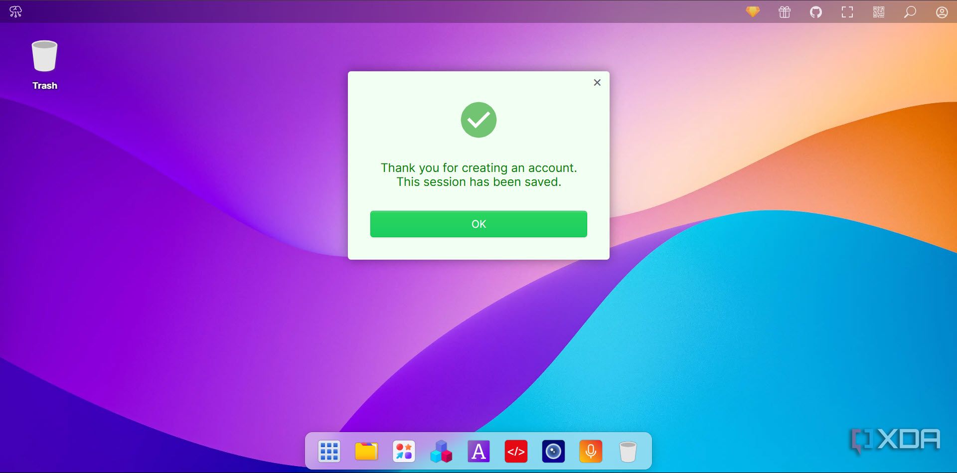The height and width of the screenshot is (473, 957).
Task: Open the orange diamond upgrade icon
Action: pos(753,11)
